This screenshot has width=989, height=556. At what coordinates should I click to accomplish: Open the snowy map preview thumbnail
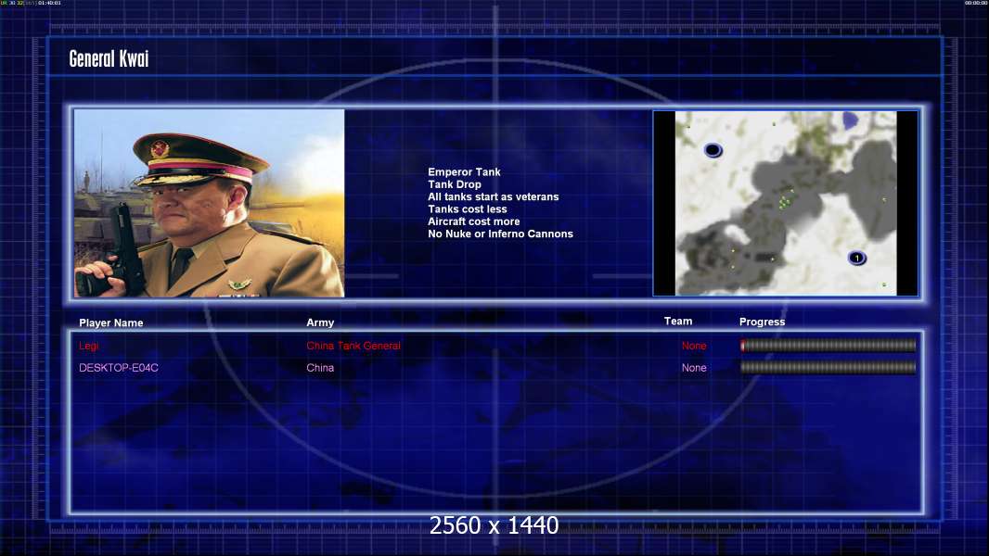click(x=786, y=203)
